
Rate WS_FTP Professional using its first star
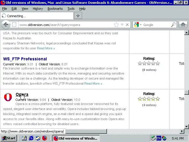[x=140, y=63]
